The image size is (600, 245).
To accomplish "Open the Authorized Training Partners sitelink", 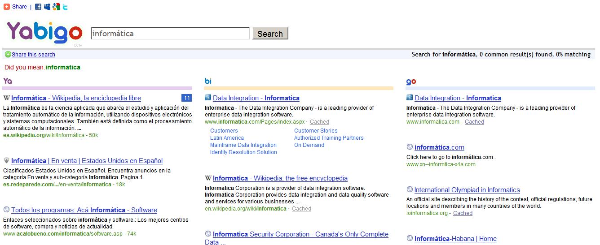I will pyautogui.click(x=329, y=138).
